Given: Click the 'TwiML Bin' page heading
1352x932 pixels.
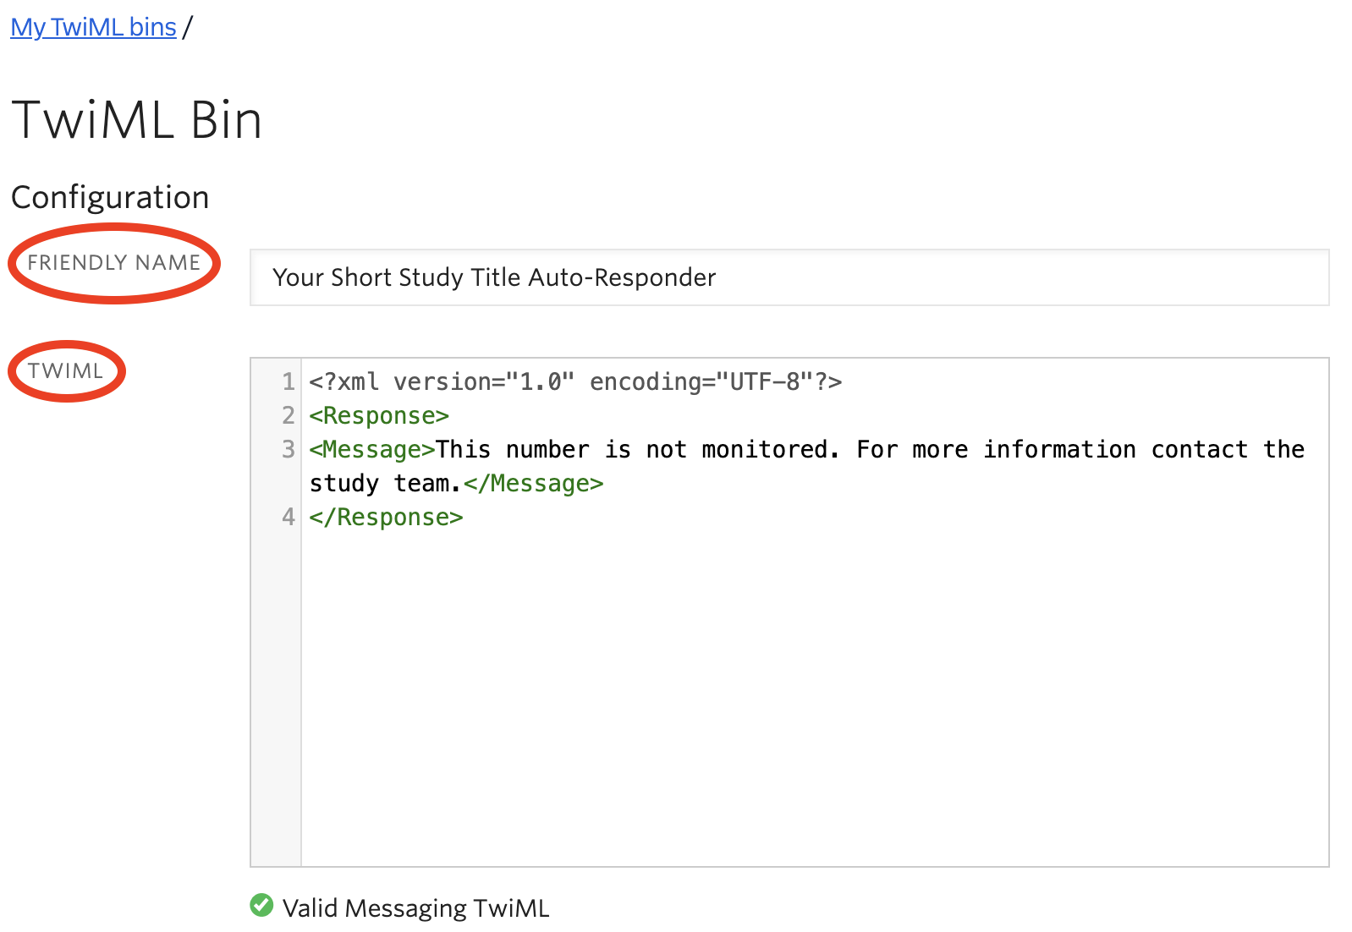Looking at the screenshot, I should (137, 119).
